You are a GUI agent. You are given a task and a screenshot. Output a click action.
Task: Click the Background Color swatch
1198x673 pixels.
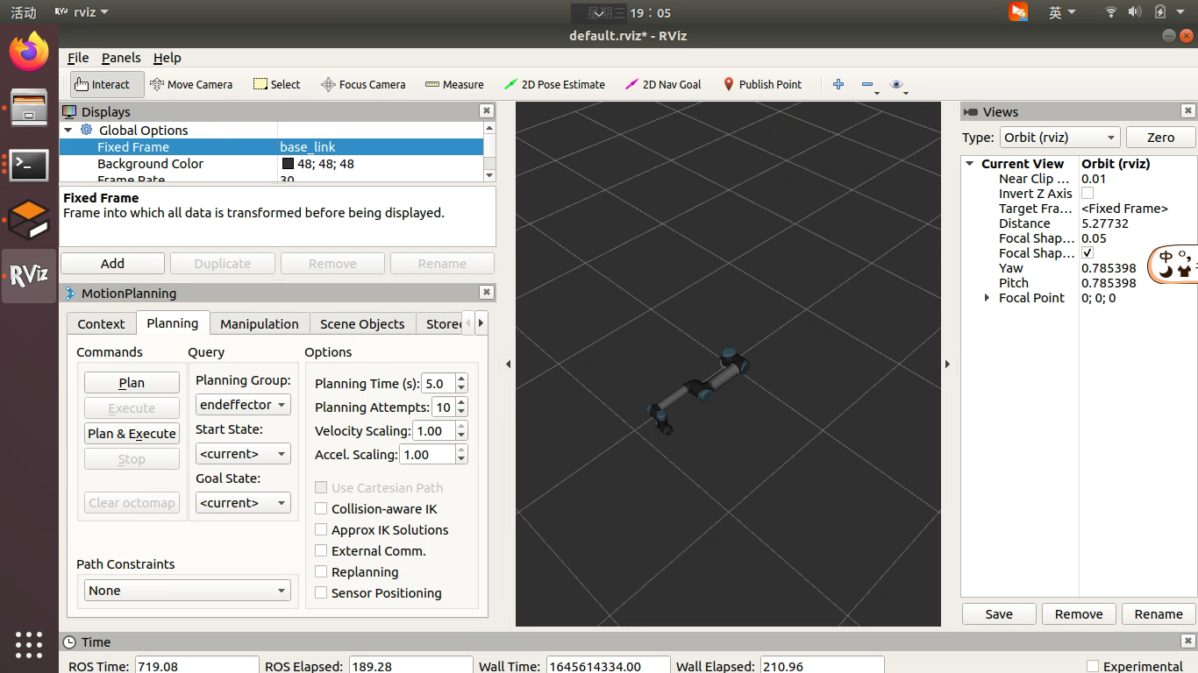tap(288, 164)
